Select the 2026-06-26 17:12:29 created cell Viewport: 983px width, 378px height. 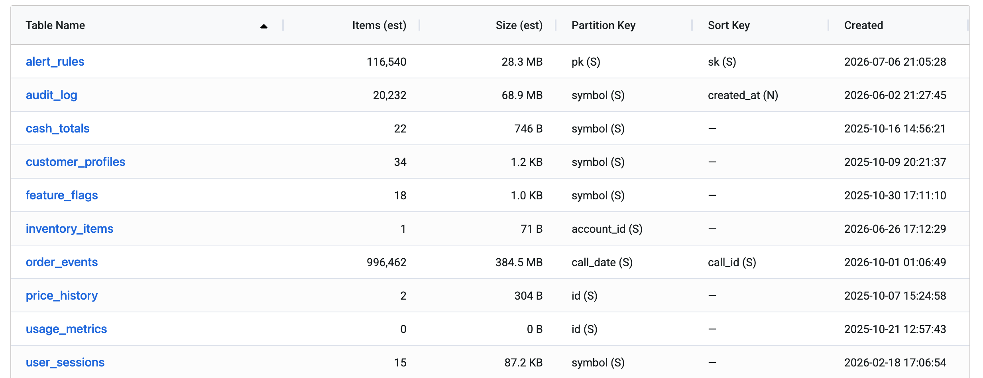point(895,229)
